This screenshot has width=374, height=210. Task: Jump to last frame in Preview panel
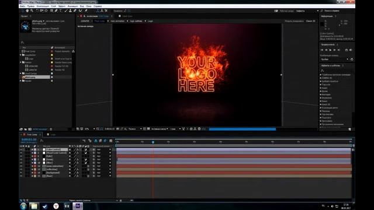coord(339,50)
